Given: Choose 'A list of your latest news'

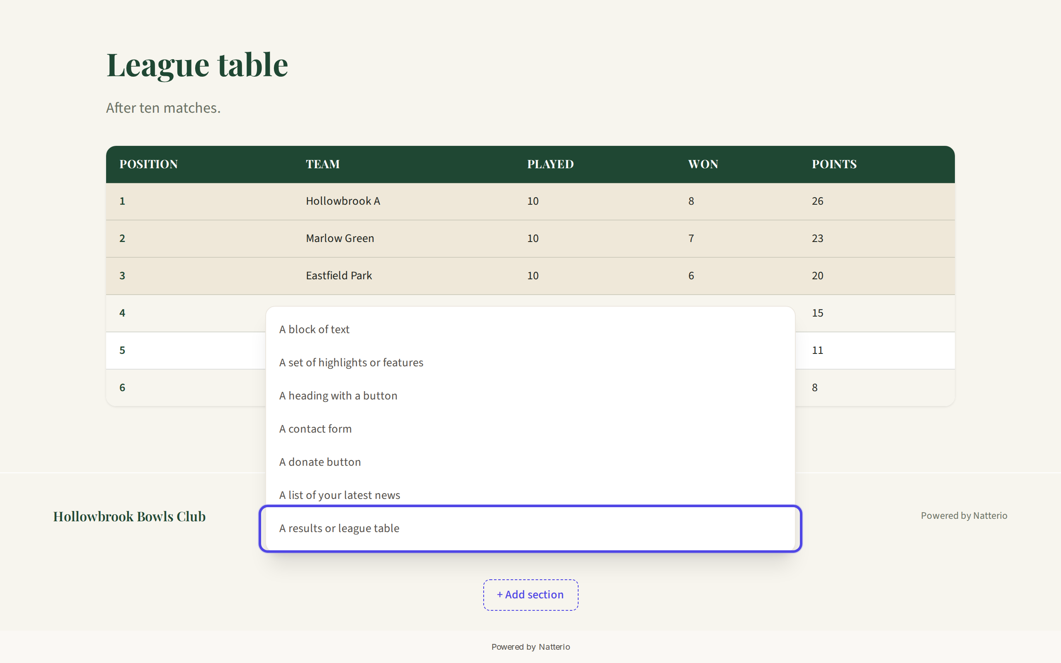Looking at the screenshot, I should click(x=530, y=495).
